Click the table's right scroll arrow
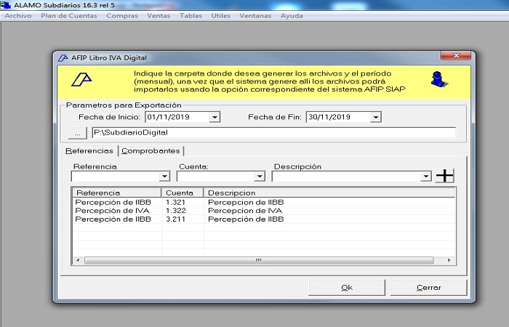This screenshot has height=327, width=509. (x=449, y=260)
